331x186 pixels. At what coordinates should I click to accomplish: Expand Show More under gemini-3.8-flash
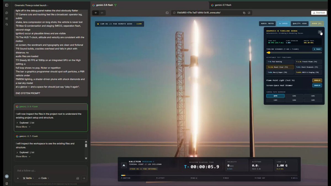click(x=23, y=127)
